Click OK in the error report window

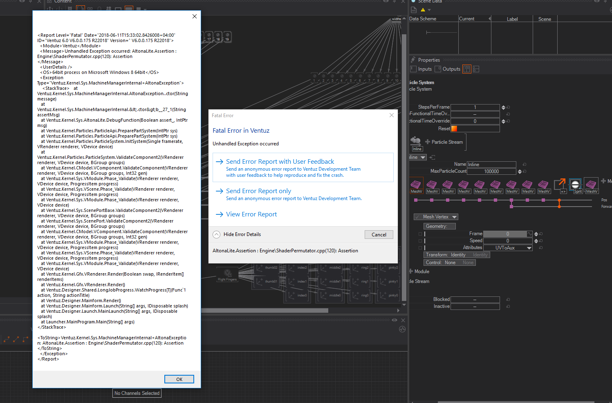[x=179, y=379]
